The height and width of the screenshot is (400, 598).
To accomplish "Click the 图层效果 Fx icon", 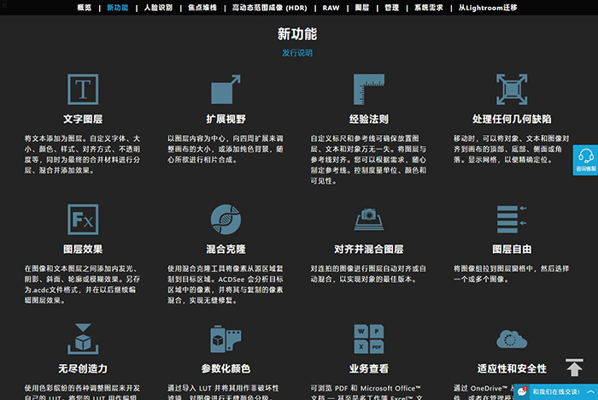I will (83, 220).
